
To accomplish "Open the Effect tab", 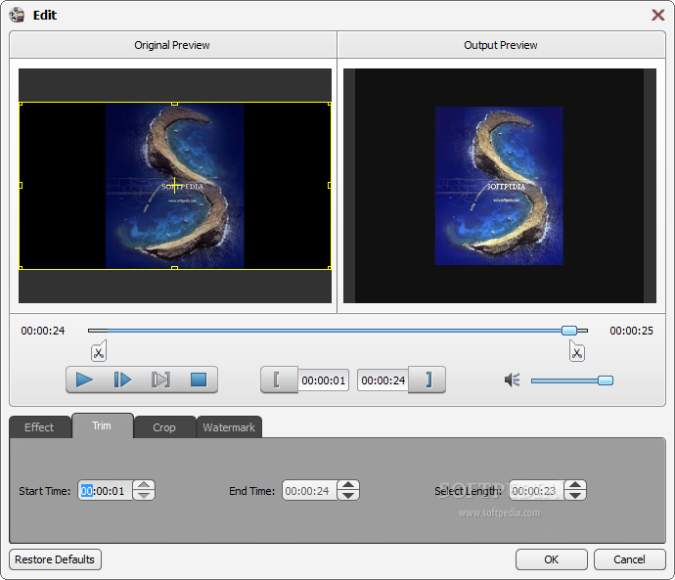I will tap(39, 427).
